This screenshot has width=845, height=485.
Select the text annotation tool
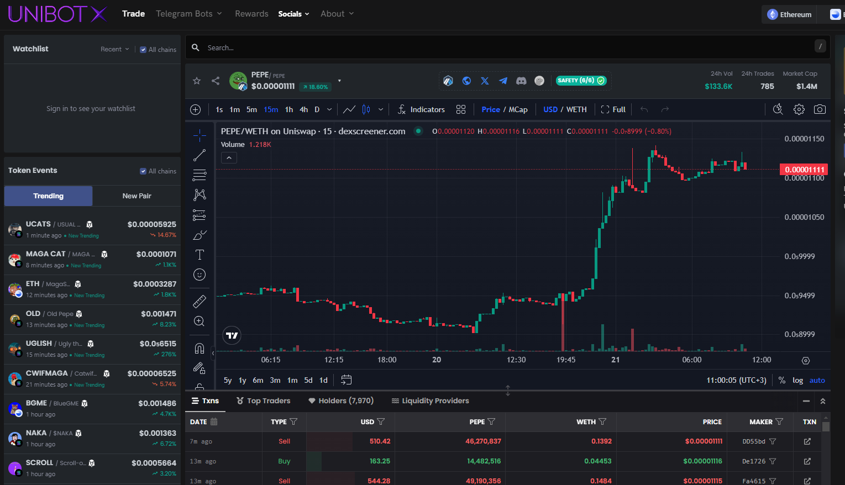pyautogui.click(x=200, y=255)
